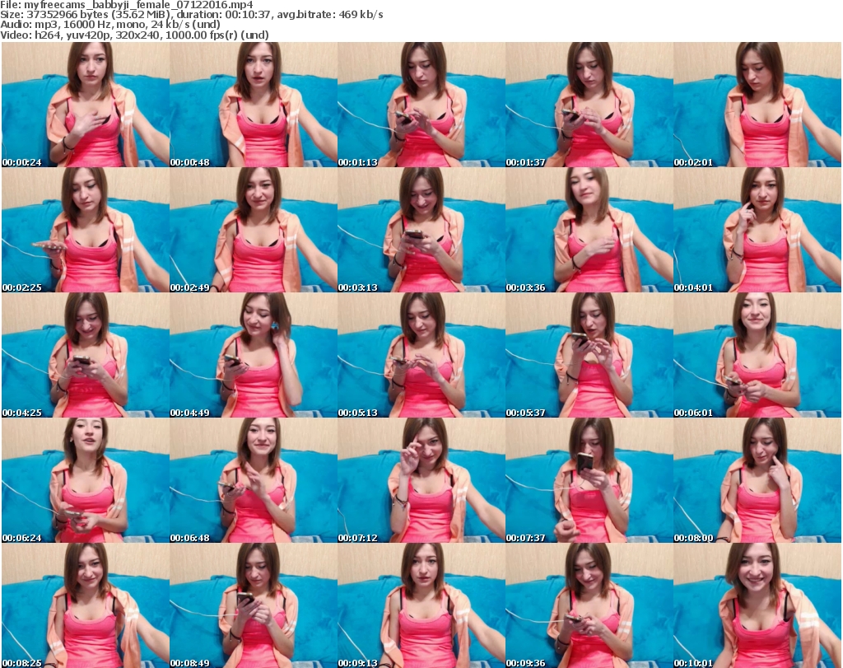
Task: Open the frame stamped 00:03:36
Action: pos(589,230)
